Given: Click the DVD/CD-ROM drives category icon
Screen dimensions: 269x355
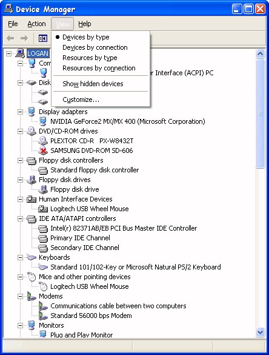Looking at the screenshot, I should (x=31, y=131).
